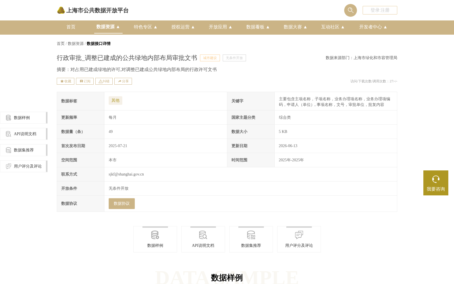Click the 城市建设 tag
The width and height of the screenshot is (454, 284).
click(x=210, y=58)
